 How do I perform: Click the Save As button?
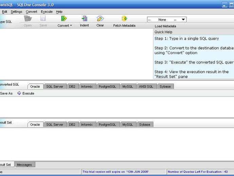click(6, 93)
